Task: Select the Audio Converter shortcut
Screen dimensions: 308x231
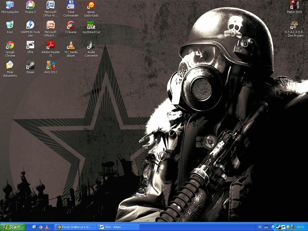Action: tap(91, 49)
